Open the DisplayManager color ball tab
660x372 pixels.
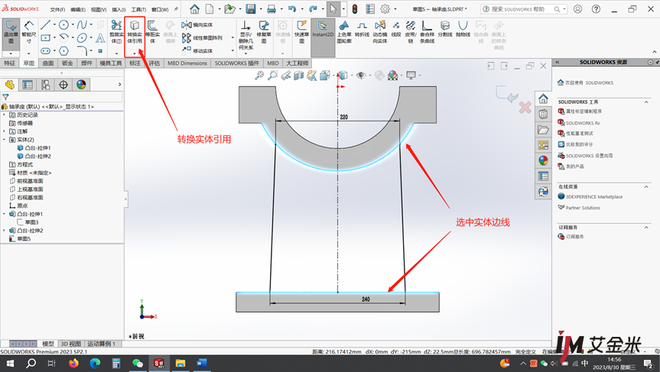(x=81, y=85)
